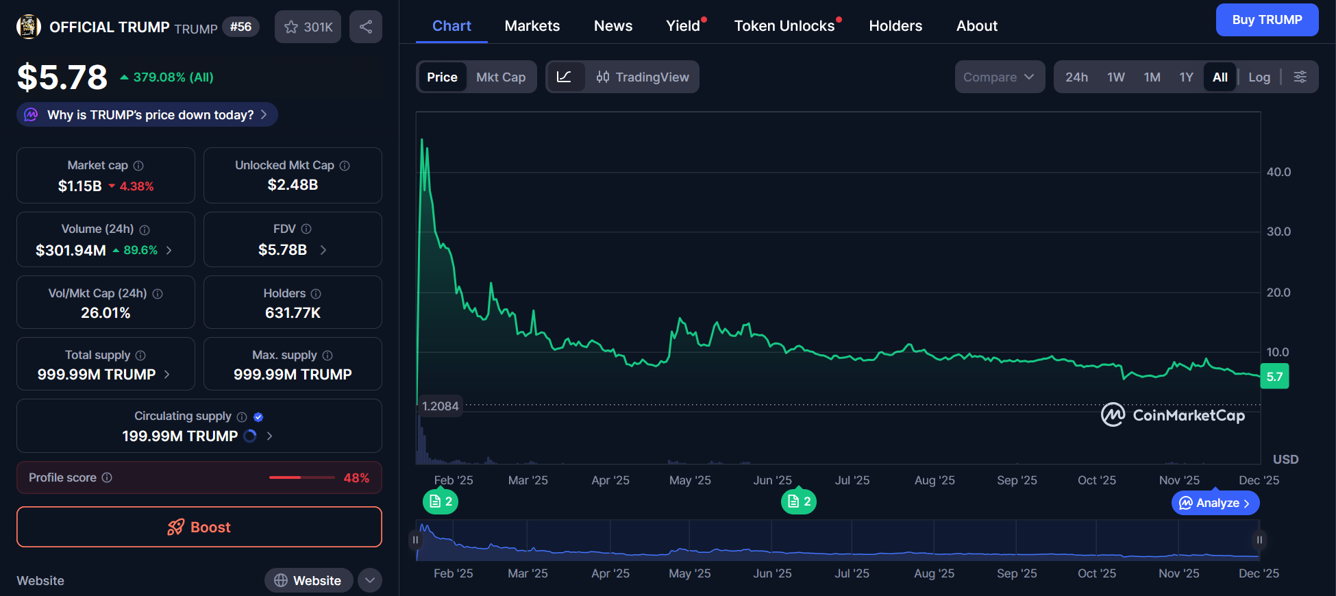Click the Analyze button
This screenshot has width=1336, height=596.
pyautogui.click(x=1215, y=503)
